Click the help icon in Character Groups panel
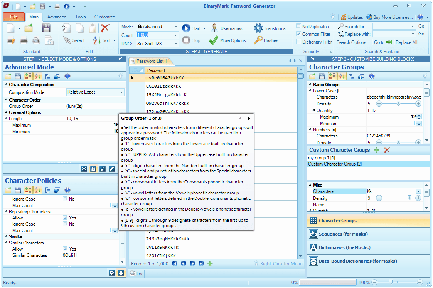The image size is (433, 288). (x=372, y=76)
